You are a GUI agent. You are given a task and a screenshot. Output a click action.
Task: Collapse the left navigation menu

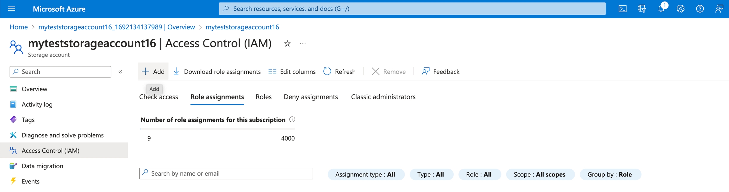(121, 72)
